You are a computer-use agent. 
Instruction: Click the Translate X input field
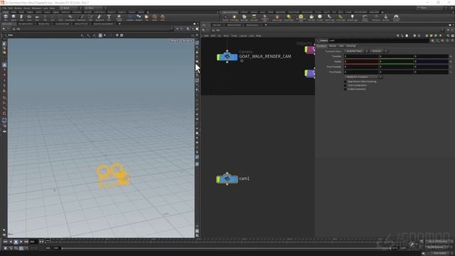[361, 56]
